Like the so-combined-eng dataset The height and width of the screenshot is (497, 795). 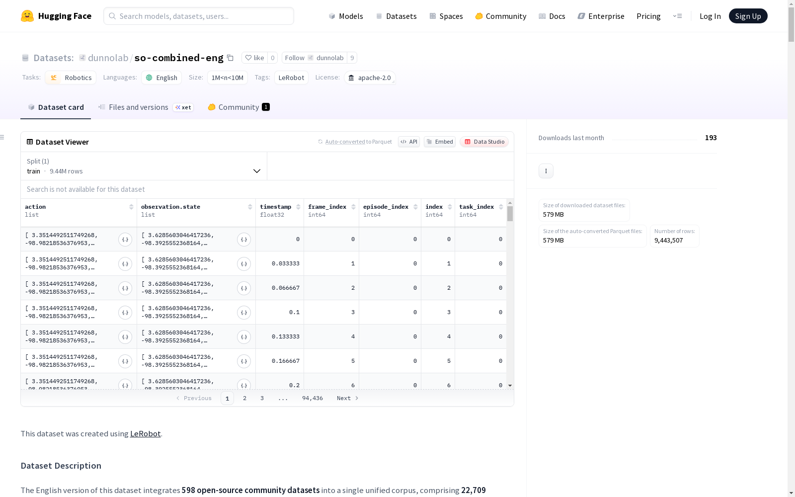(254, 58)
